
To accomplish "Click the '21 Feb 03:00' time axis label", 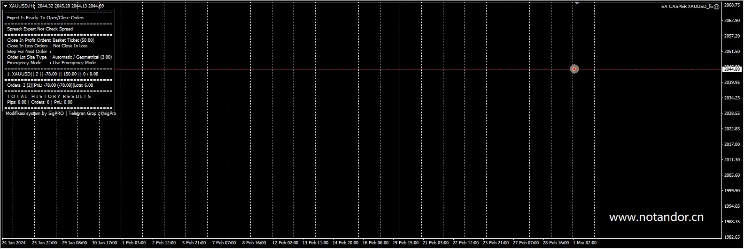I will 435,243.
